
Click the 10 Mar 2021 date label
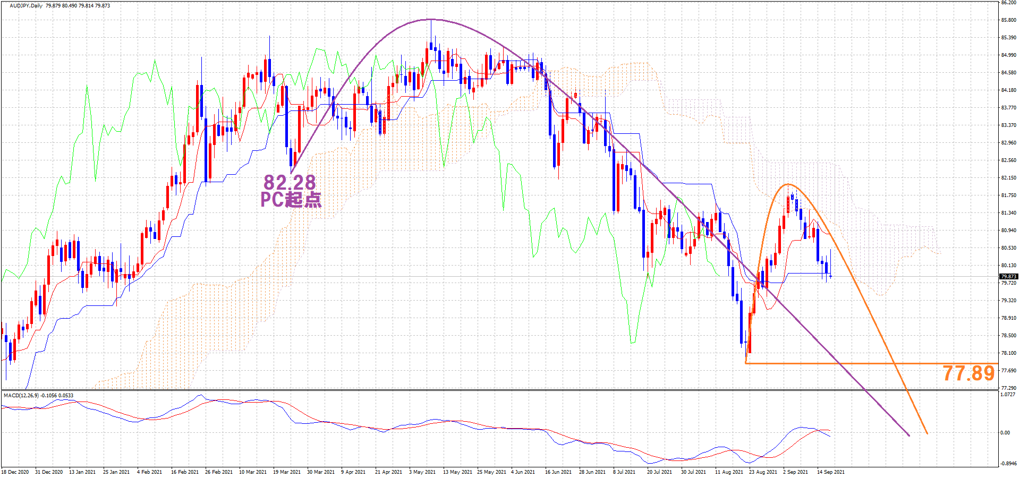[252, 472]
